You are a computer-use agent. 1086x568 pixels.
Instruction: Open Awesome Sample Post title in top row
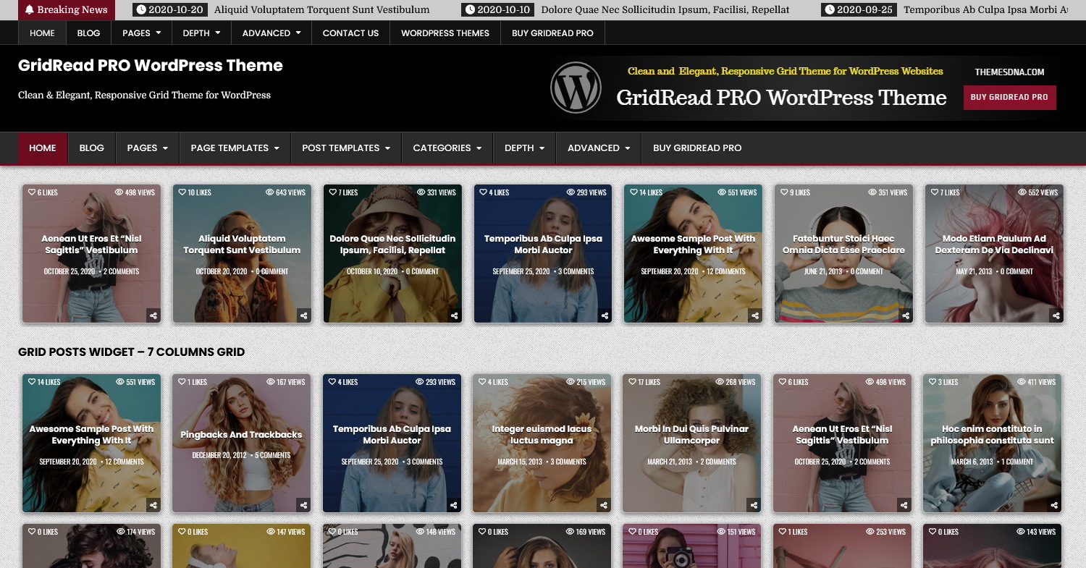click(x=693, y=244)
